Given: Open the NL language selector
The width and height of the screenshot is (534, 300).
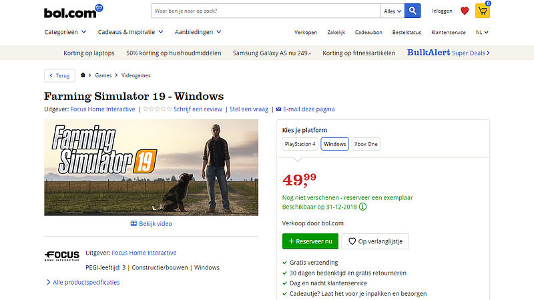Looking at the screenshot, I should 482,32.
